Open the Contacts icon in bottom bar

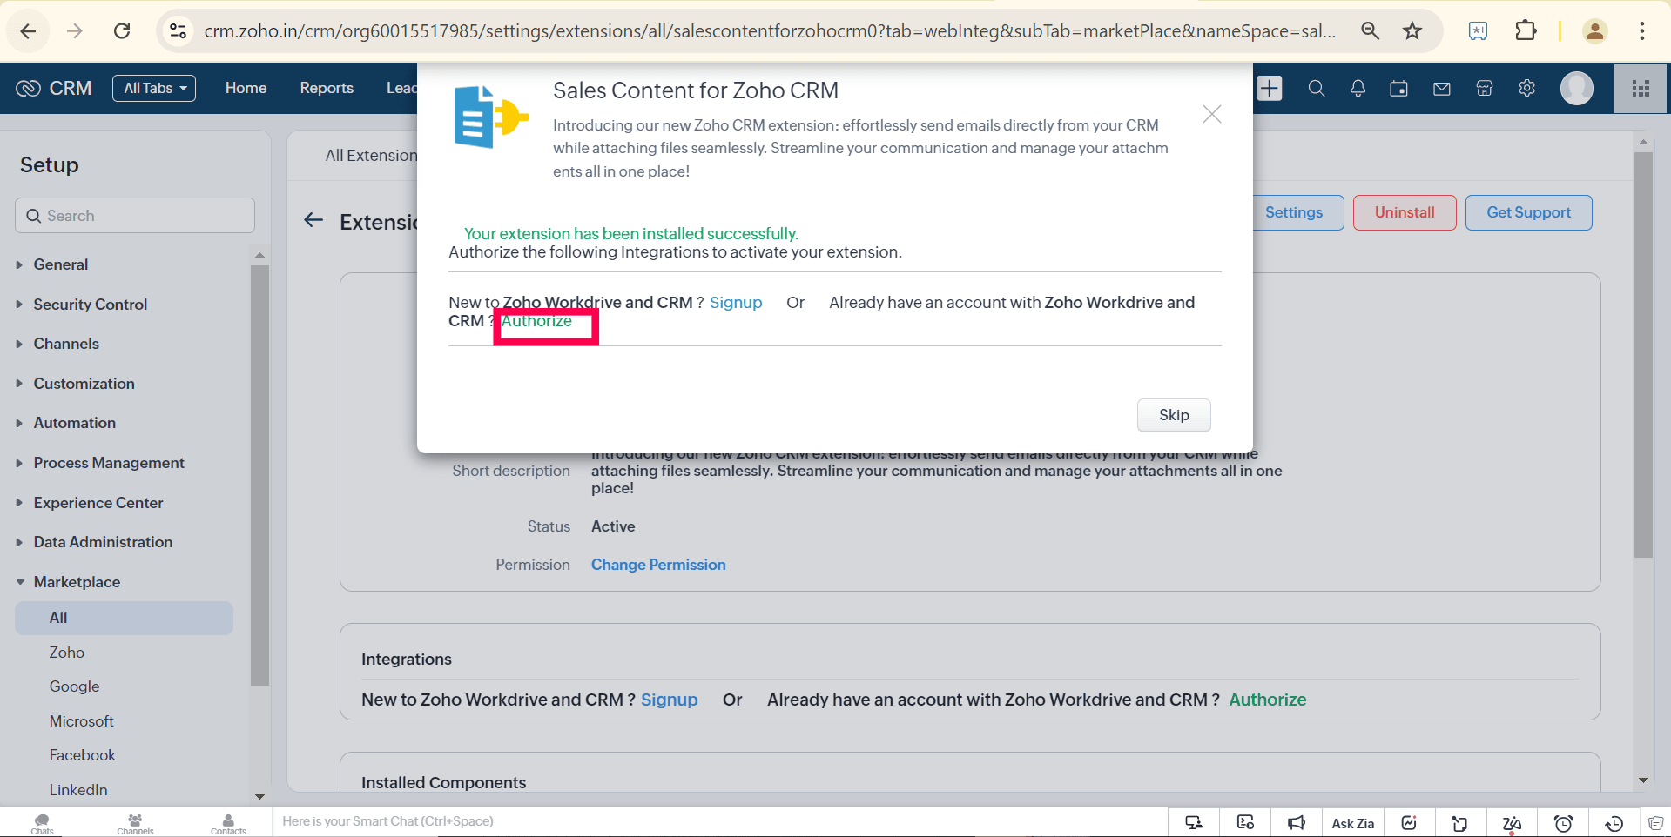228,823
